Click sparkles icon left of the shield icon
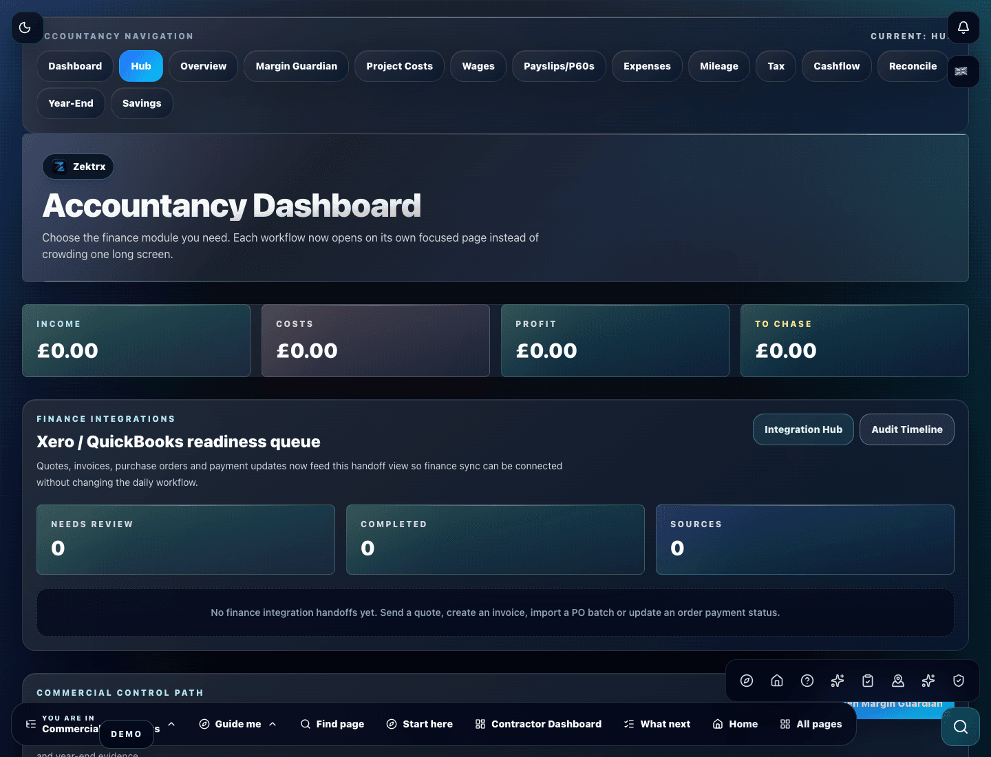 [928, 681]
